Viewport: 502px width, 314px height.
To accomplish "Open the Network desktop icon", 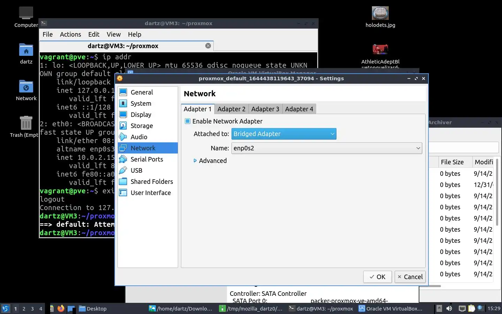I will (26, 90).
